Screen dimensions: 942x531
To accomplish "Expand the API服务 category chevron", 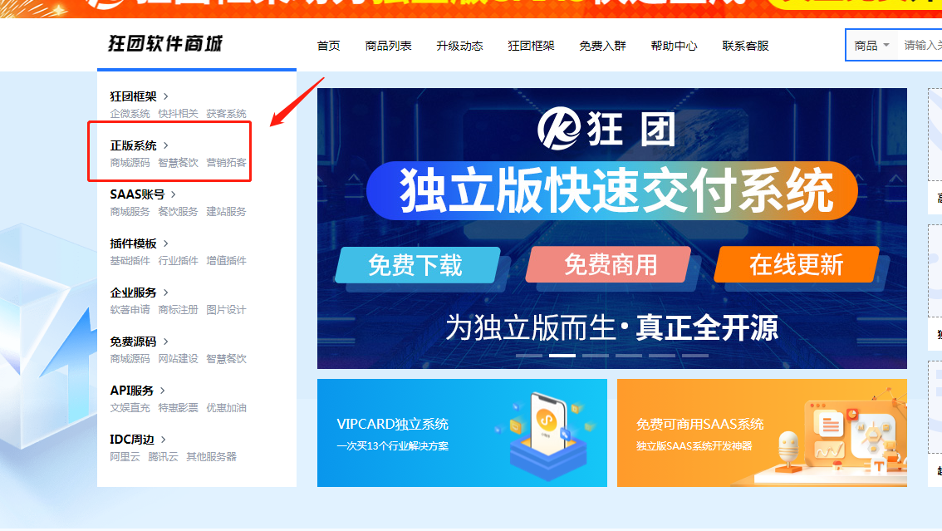I will (163, 391).
